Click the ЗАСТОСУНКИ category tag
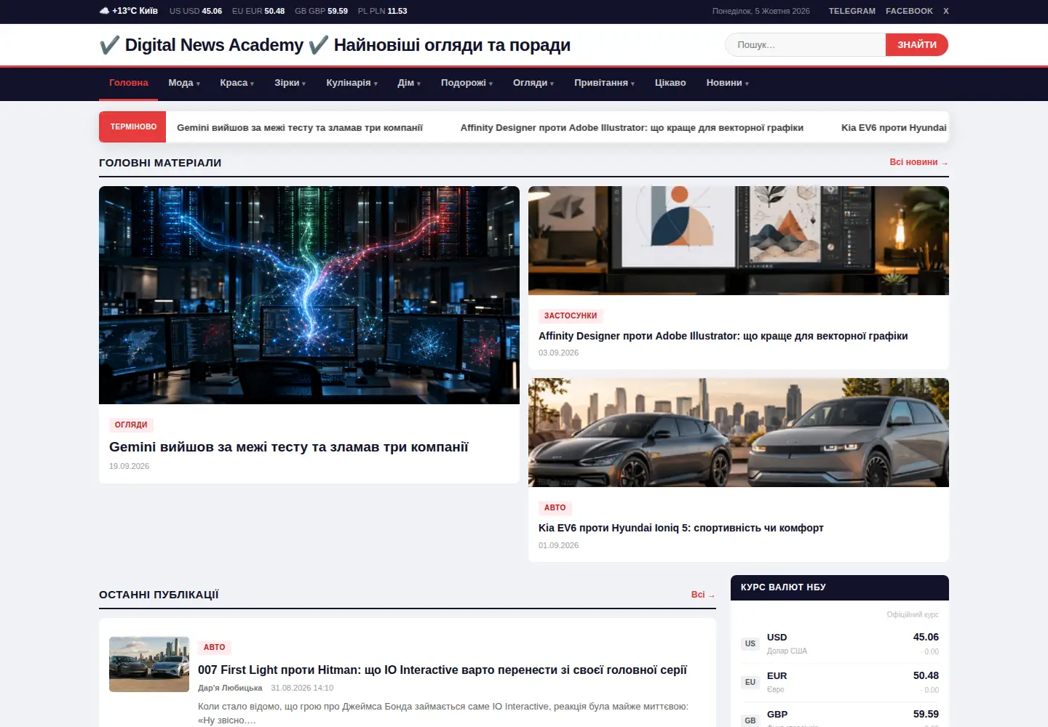The image size is (1048, 727). tap(571, 316)
